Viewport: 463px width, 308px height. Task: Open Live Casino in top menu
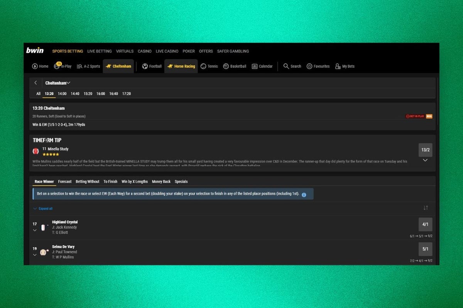167,51
